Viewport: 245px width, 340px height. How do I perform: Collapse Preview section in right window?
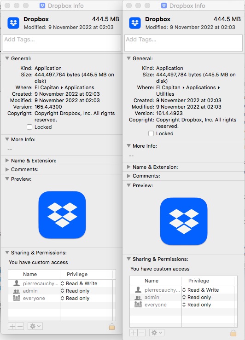128,185
